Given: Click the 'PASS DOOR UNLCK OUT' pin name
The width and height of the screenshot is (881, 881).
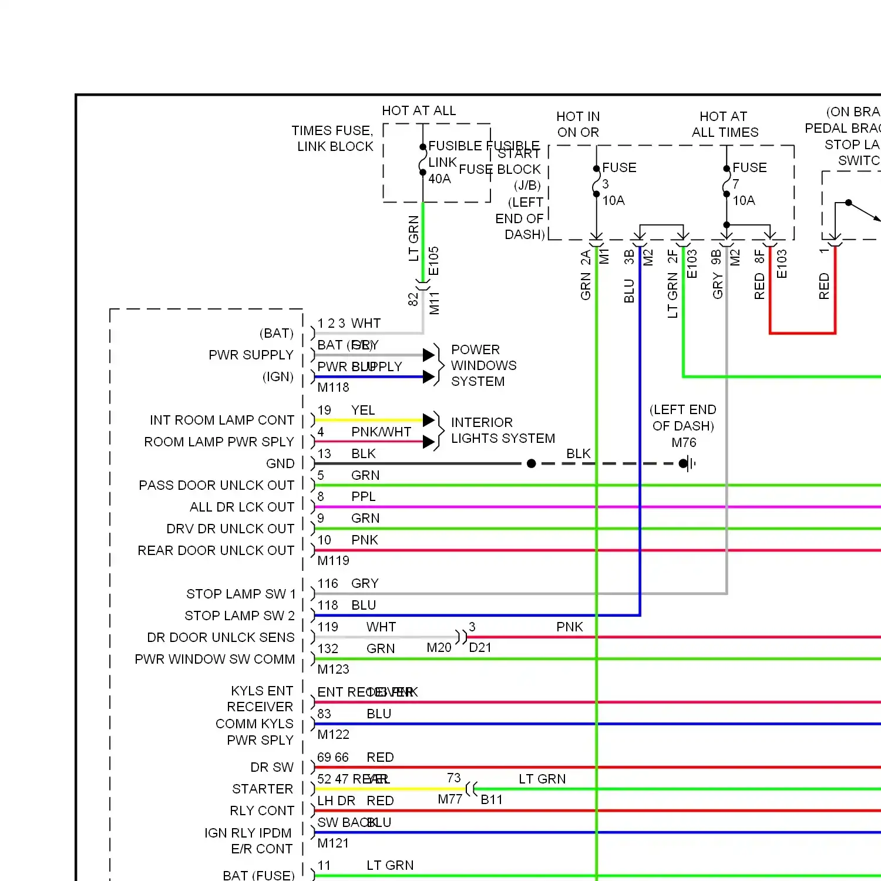Looking at the screenshot, I should (217, 485).
